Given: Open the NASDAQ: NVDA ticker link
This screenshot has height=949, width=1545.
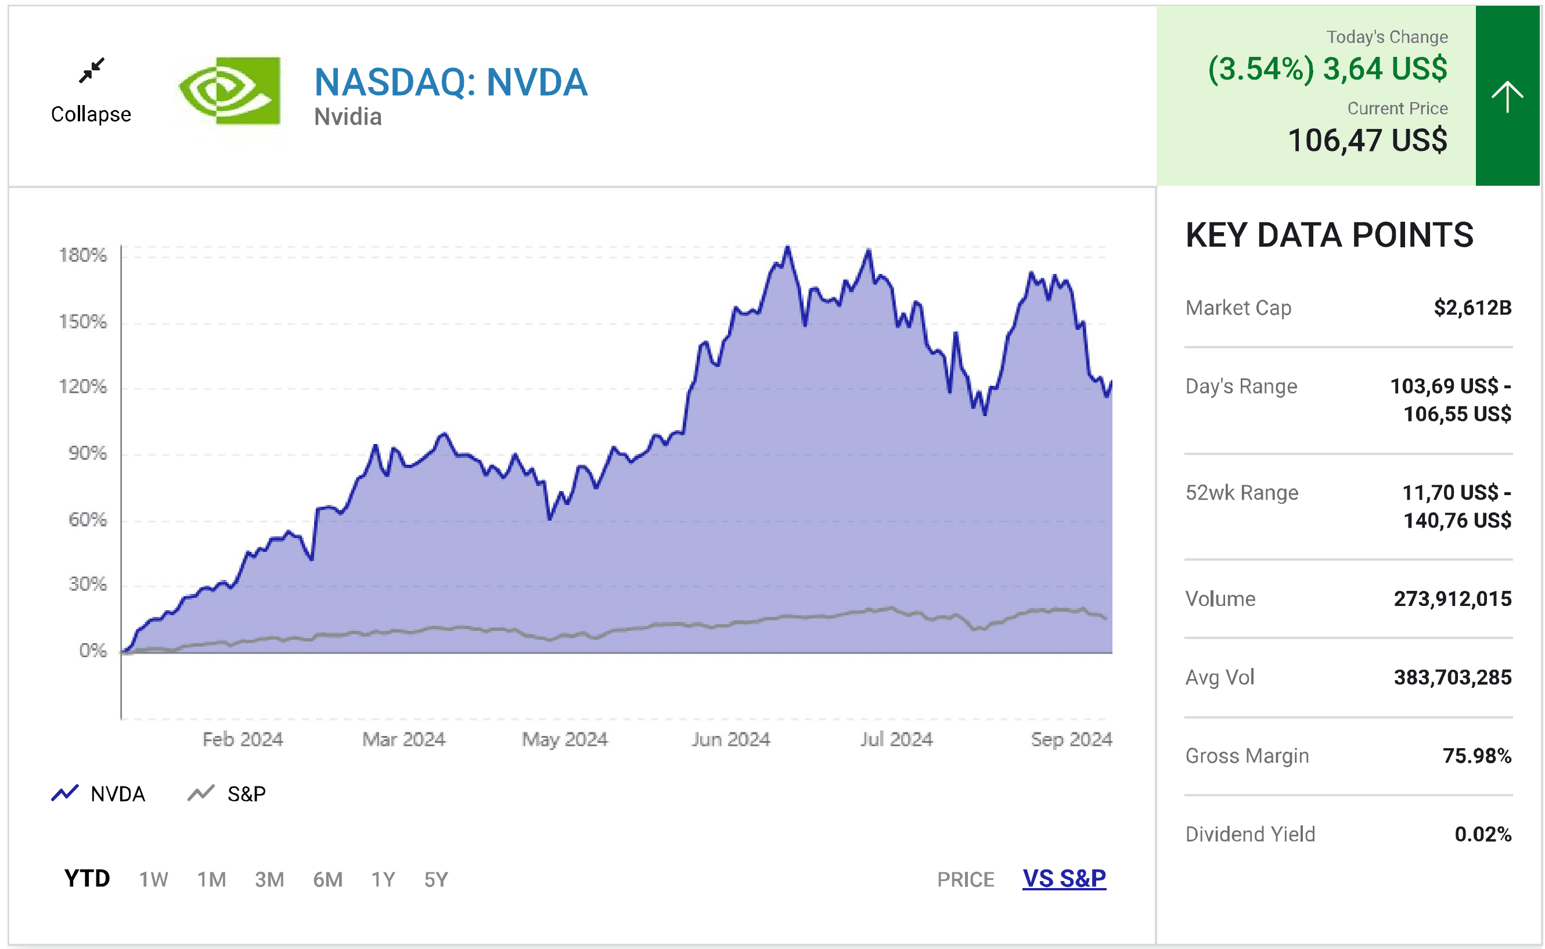Looking at the screenshot, I should [451, 82].
